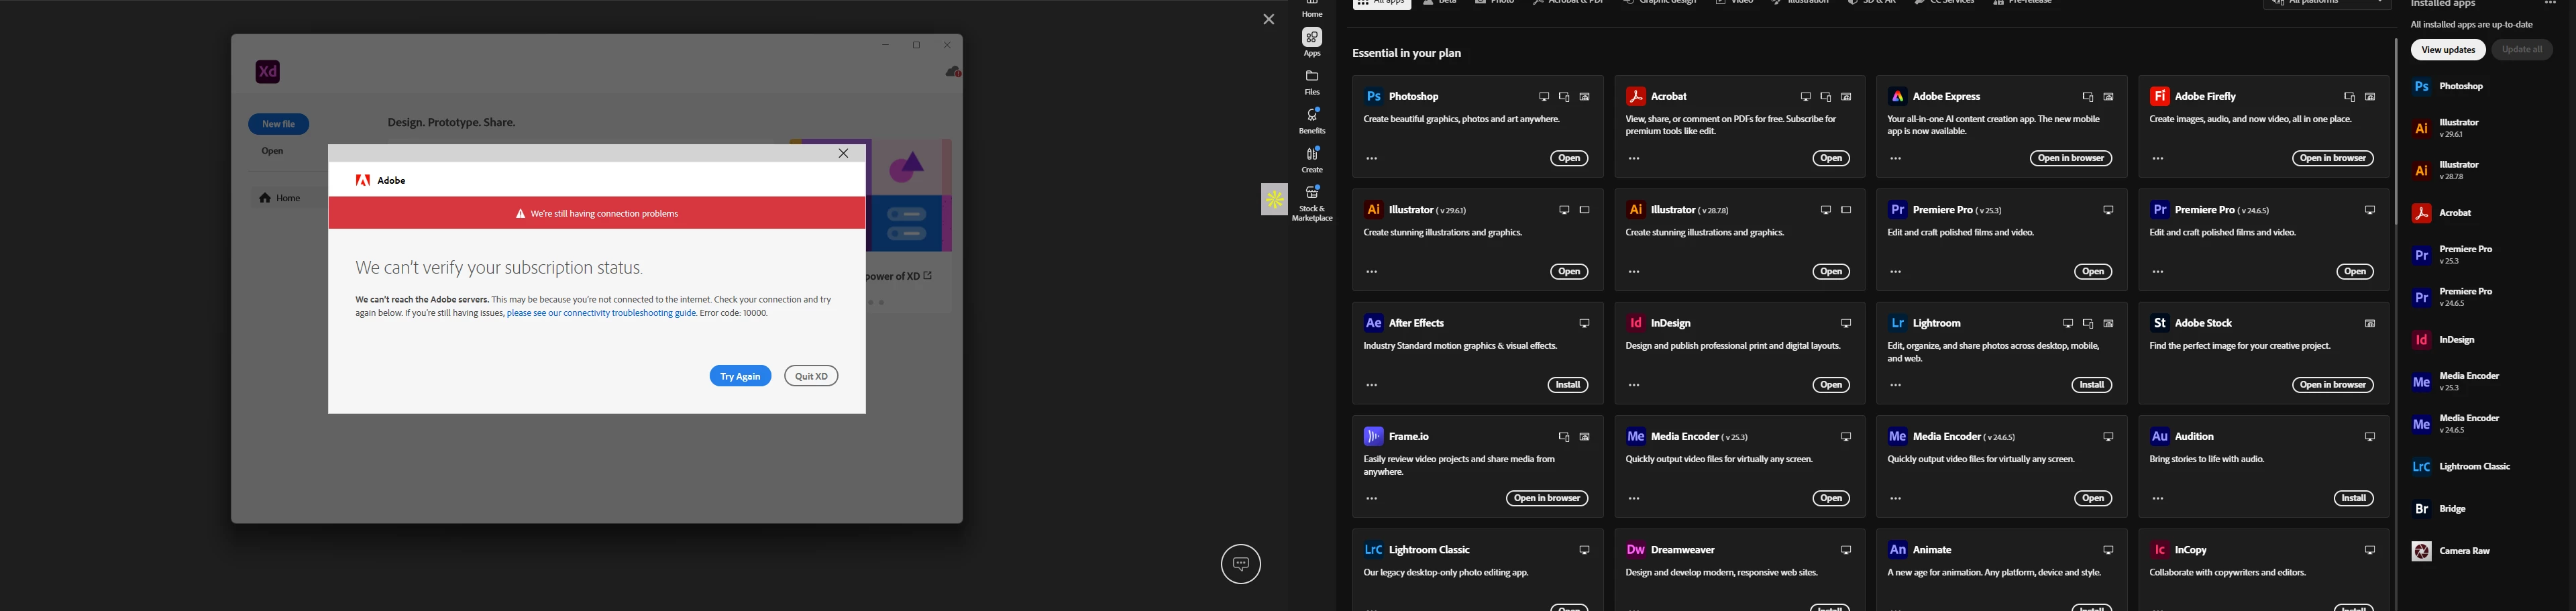Image resolution: width=2576 pixels, height=611 pixels.
Task: Click Install on the After Effects card
Action: click(1568, 385)
